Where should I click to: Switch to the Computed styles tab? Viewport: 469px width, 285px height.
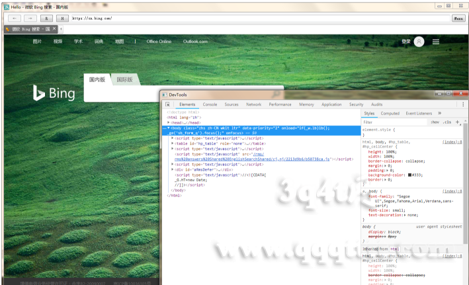coord(390,113)
